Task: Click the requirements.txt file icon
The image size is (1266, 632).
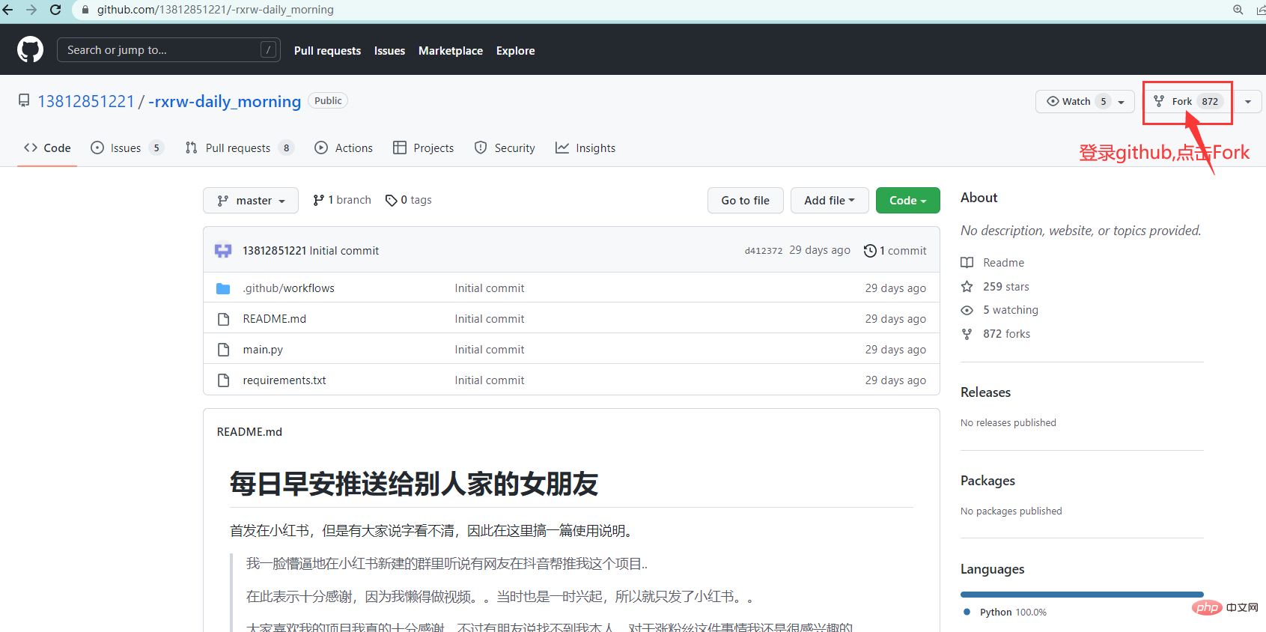Action: pyautogui.click(x=223, y=380)
